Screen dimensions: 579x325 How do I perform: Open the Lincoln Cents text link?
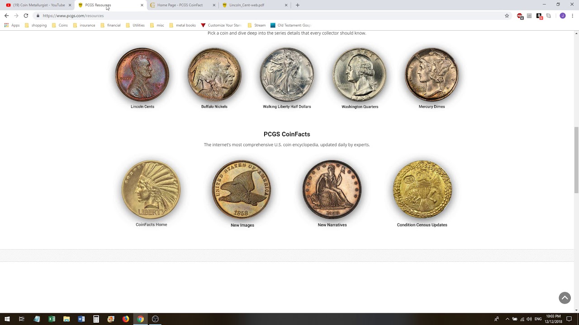[142, 107]
